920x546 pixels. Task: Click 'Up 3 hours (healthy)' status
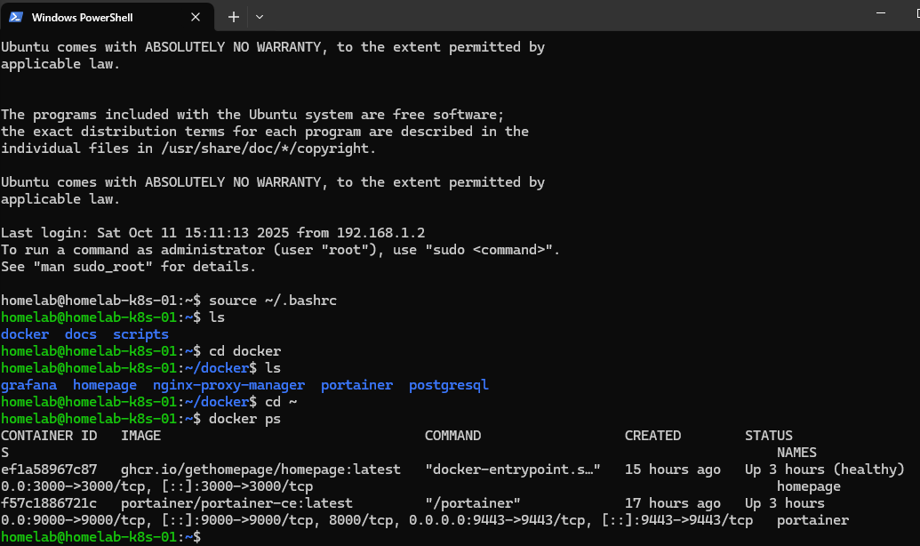click(825, 470)
